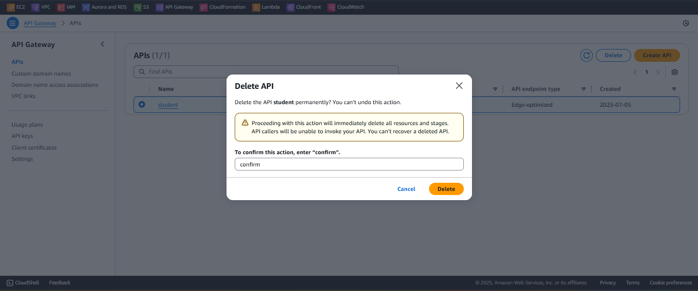Click the Feedback link in footer

coord(60,282)
